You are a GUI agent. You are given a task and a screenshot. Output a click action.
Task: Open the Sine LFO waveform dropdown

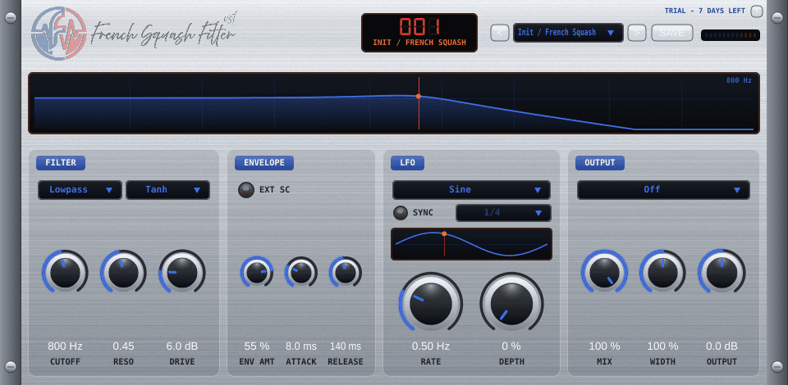(471, 190)
